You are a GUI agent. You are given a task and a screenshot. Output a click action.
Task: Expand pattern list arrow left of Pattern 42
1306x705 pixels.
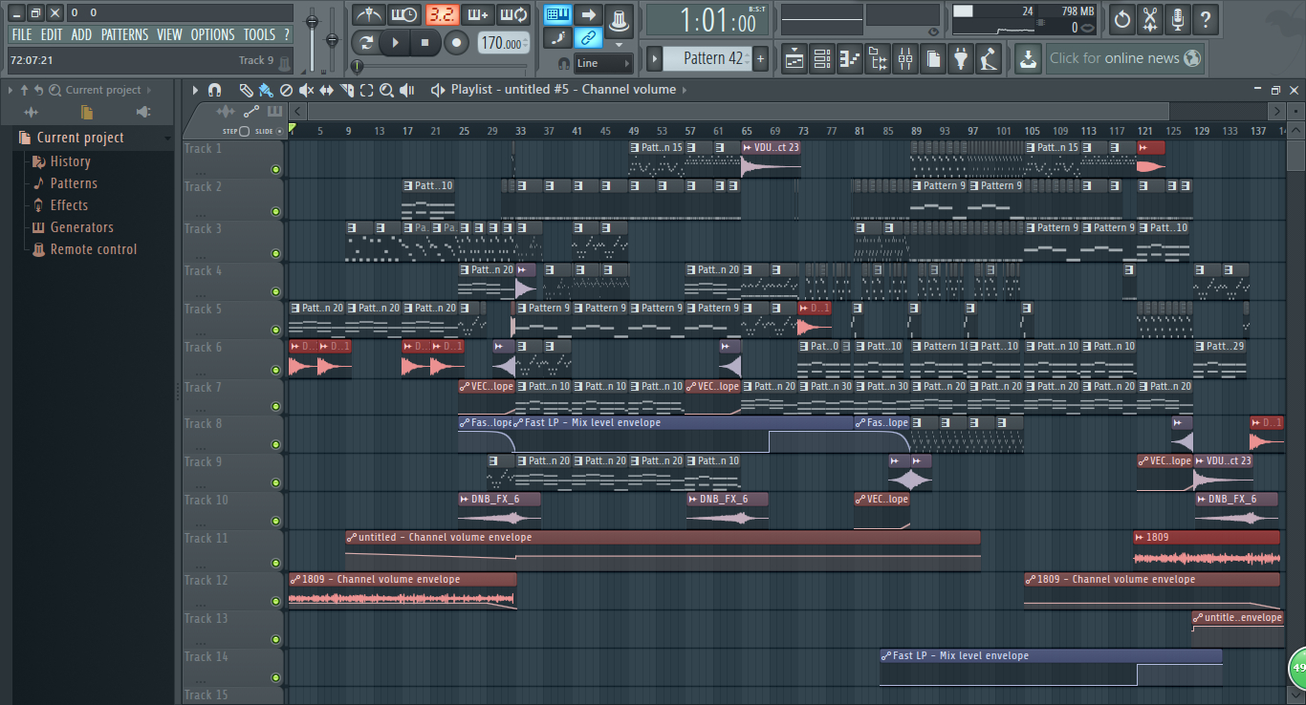coord(654,58)
